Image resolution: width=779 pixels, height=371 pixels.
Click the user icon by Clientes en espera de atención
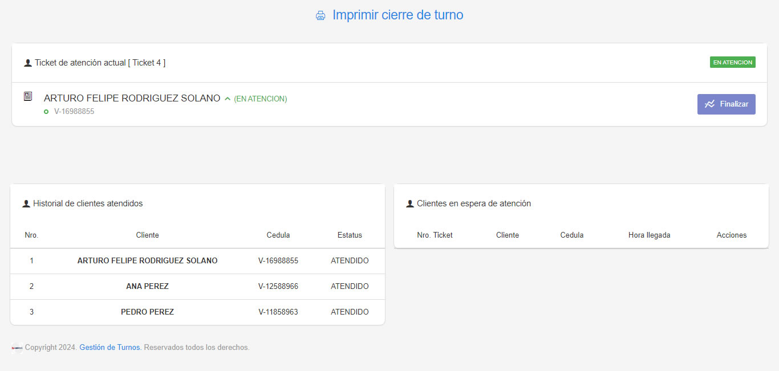[410, 204]
